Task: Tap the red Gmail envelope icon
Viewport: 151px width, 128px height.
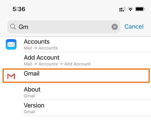Action: [11, 76]
